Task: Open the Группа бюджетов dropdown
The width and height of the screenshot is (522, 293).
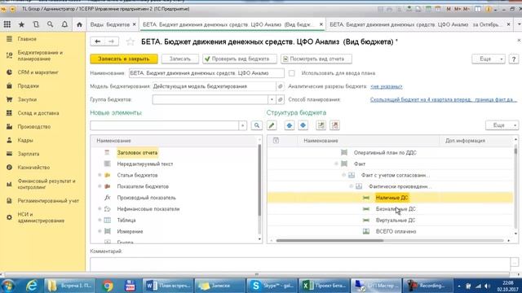Action: (x=272, y=99)
